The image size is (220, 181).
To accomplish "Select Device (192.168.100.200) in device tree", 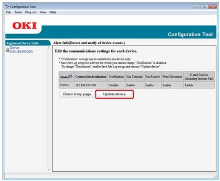I will coord(21,50).
